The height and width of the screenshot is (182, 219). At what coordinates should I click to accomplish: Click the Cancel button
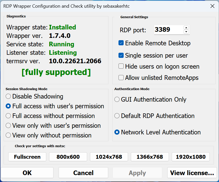[x=83, y=173]
